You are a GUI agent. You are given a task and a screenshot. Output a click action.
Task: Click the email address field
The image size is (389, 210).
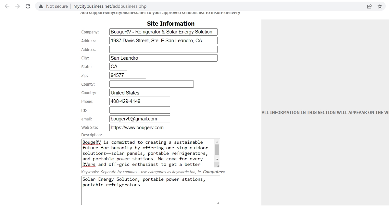coord(140,119)
